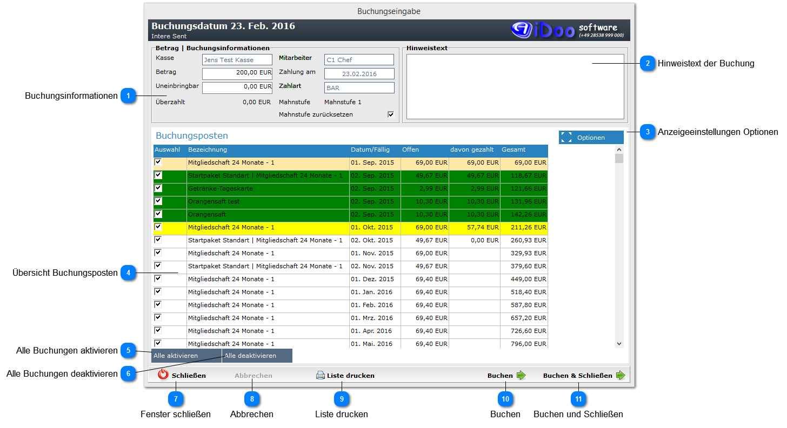Click the 796,00 EUR Gesamt cell
Image resolution: width=787 pixels, height=428 pixels.
tap(524, 344)
